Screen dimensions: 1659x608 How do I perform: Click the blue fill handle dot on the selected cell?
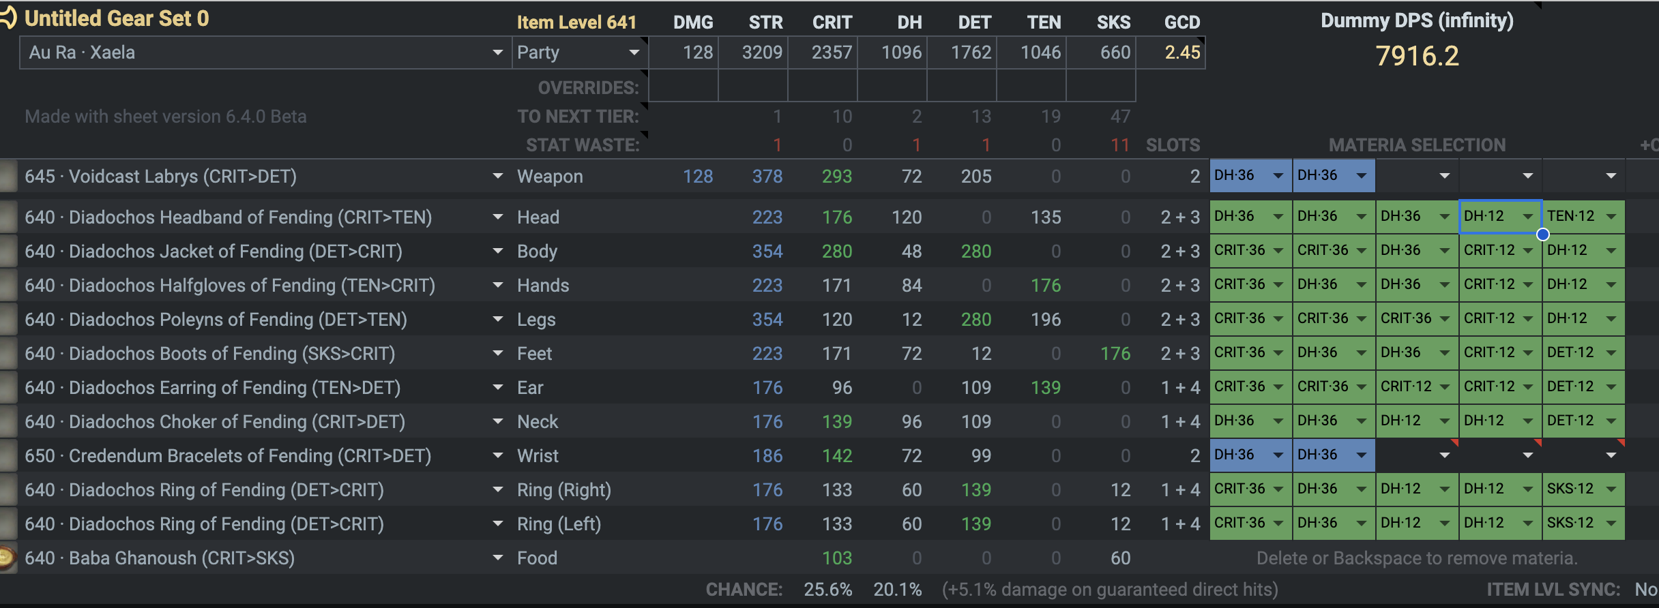(x=1542, y=234)
